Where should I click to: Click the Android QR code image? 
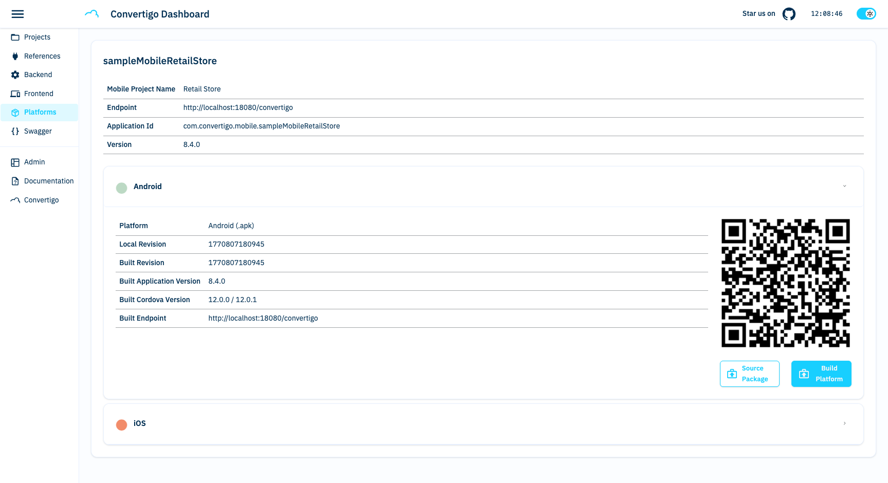(785, 283)
